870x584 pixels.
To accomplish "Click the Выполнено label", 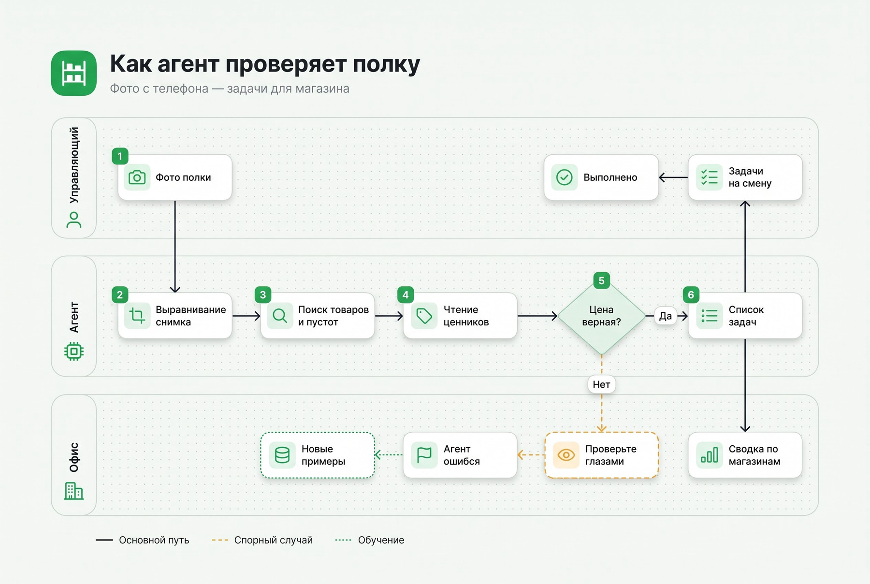I will 610,177.
